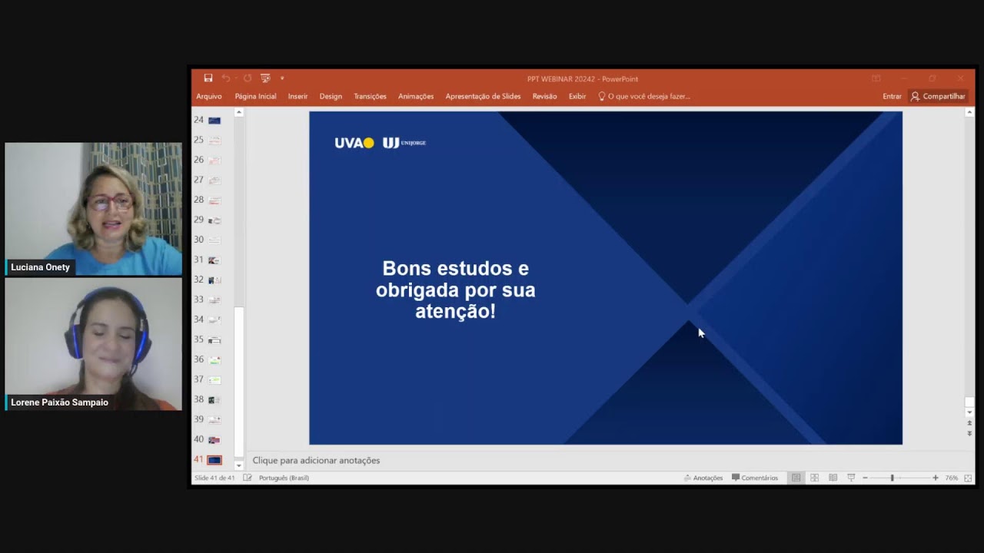Viewport: 984px width, 553px height.
Task: Click the thumbnail pane scroll up arrow
Action: coord(238,112)
